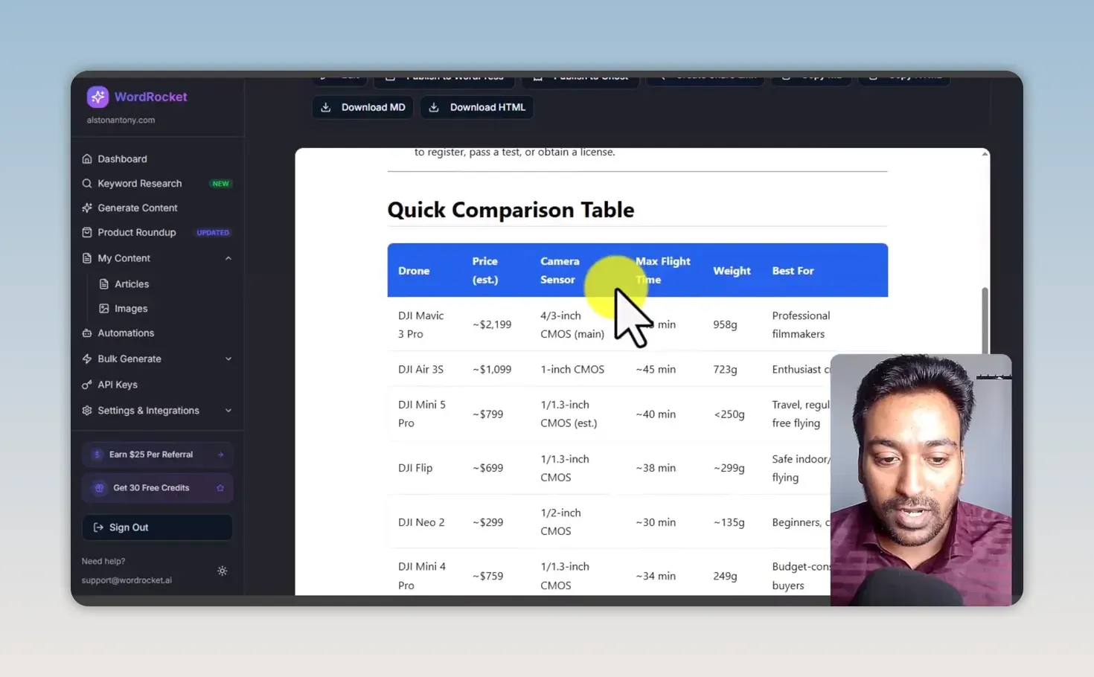1094x677 pixels.
Task: Click the "1/1.3-inch CMOS (est.)" cell
Action: [x=569, y=414]
